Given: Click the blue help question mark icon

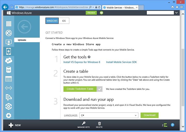Looking at the screenshot, I should click(x=173, y=125).
